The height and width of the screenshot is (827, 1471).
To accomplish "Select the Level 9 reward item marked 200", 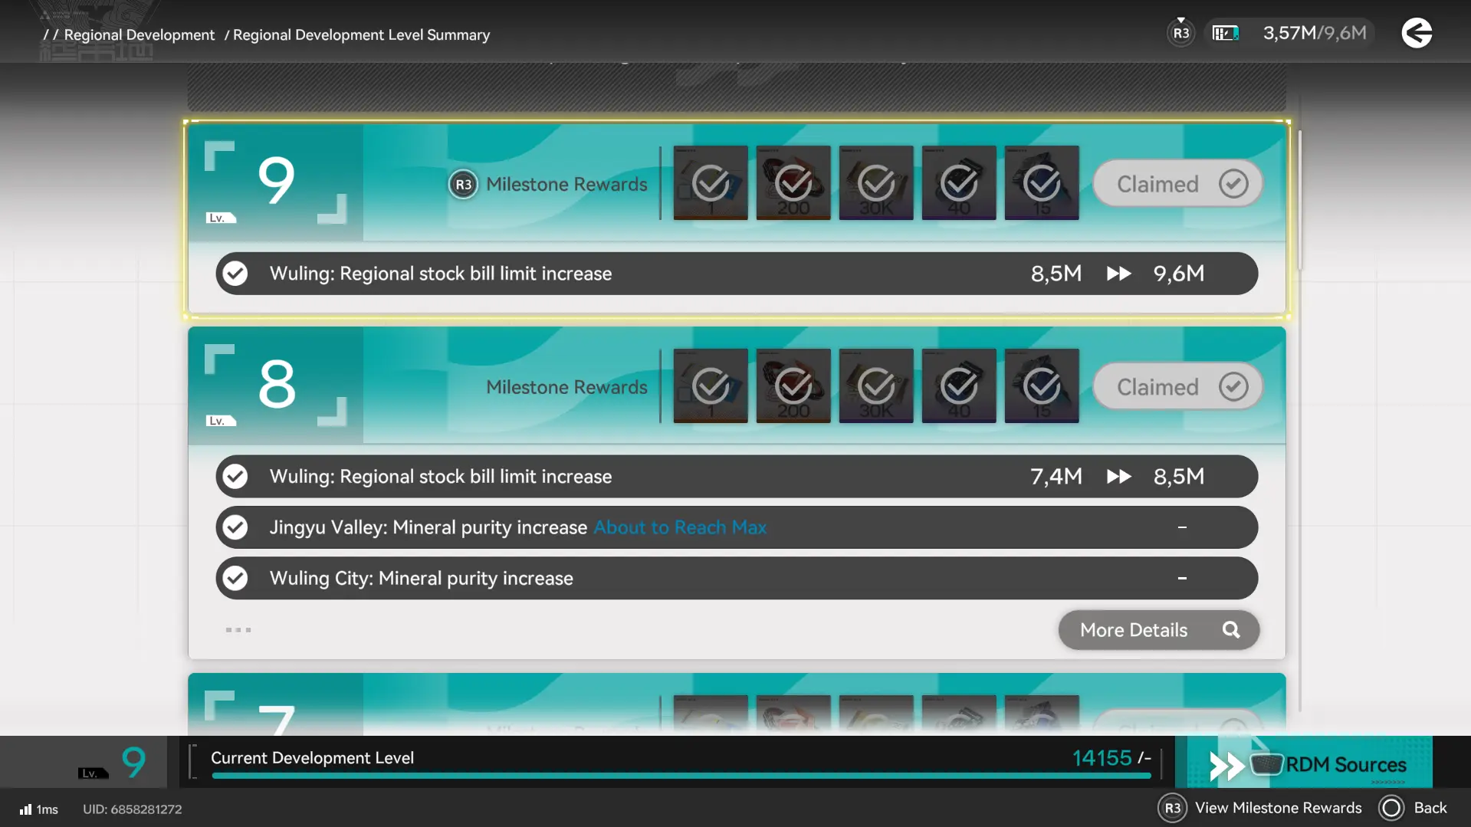I will 793,183.
